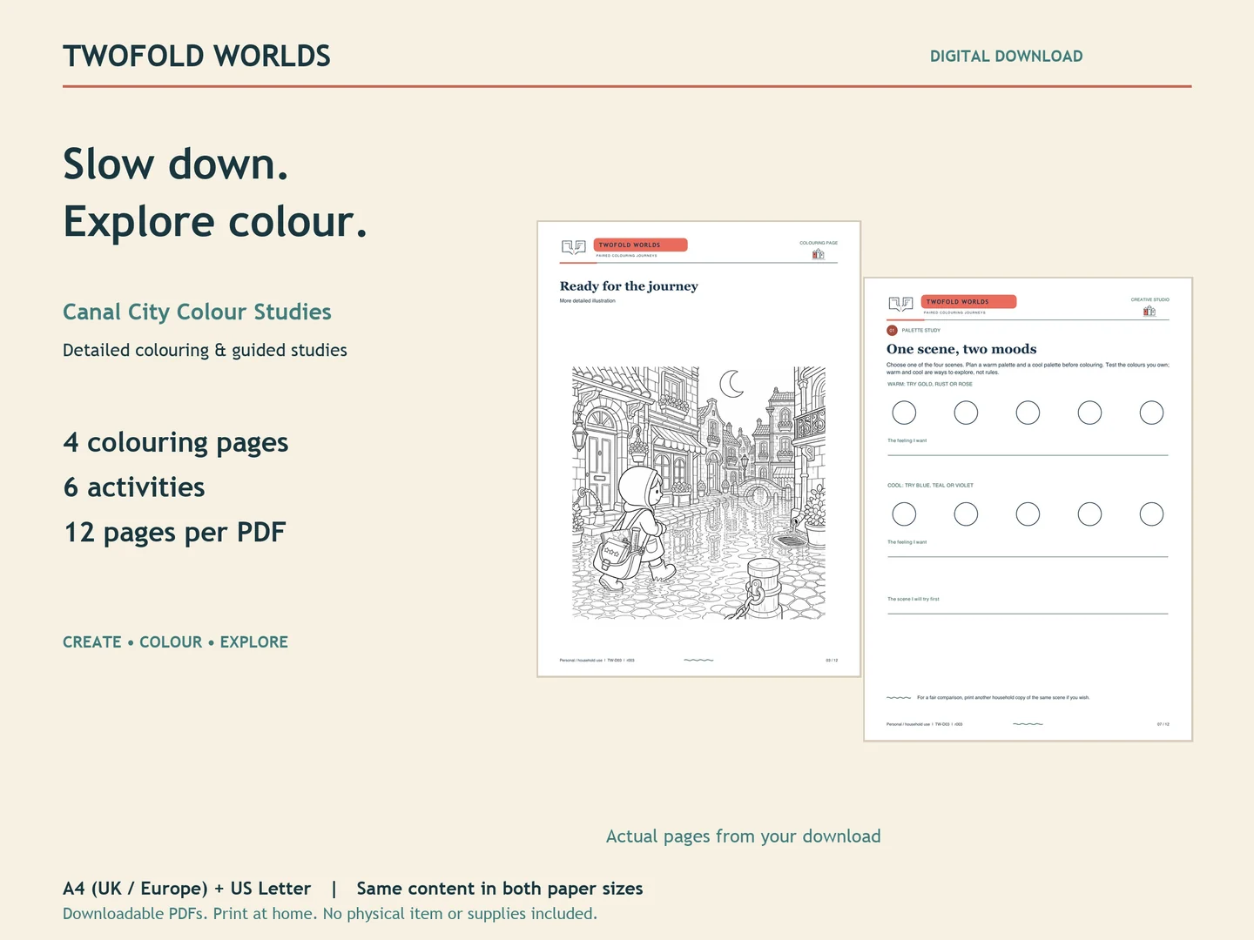Click the '12 pages per PDF' line

[x=174, y=533]
